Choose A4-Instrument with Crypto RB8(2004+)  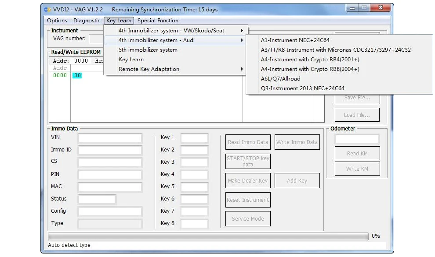pyautogui.click(x=310, y=69)
